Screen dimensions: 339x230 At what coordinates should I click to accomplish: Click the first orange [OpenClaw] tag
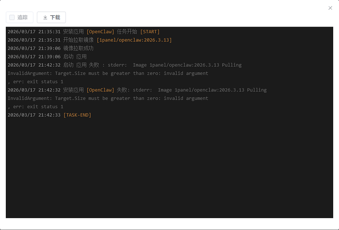click(100, 31)
